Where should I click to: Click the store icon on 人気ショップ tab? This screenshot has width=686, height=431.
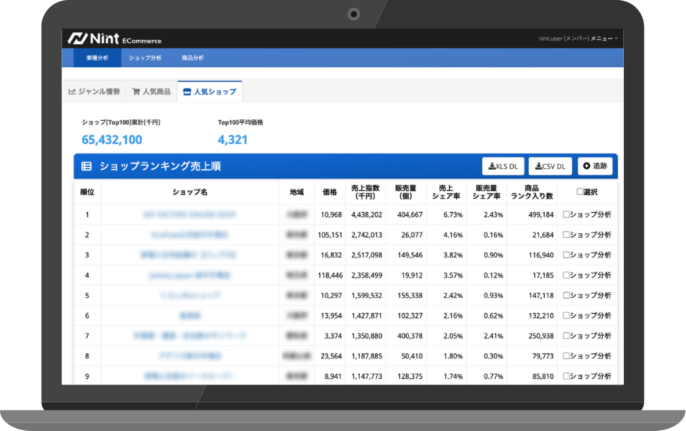[x=187, y=91]
